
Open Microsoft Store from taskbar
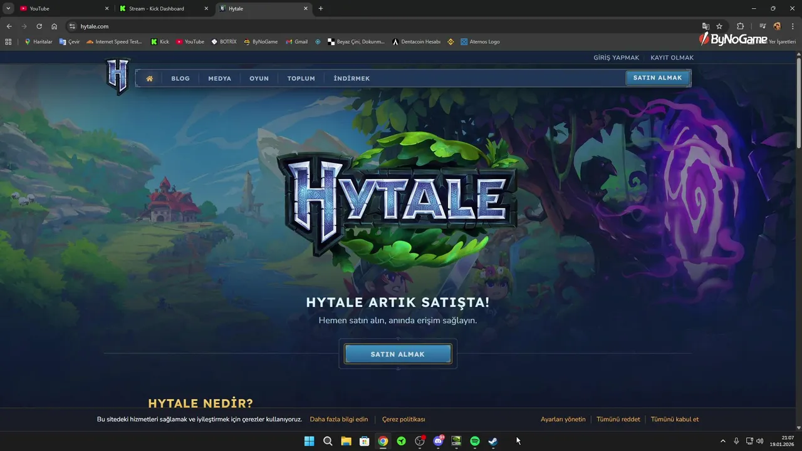[364, 441]
